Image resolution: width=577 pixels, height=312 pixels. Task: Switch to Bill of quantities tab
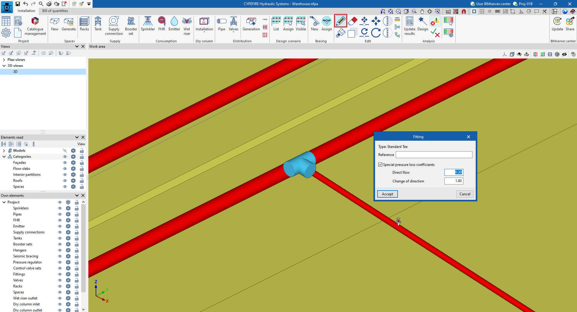[x=55, y=11]
